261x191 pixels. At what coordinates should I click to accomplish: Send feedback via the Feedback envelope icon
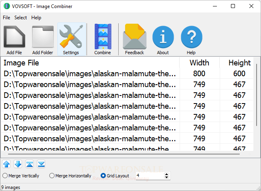tap(134, 39)
